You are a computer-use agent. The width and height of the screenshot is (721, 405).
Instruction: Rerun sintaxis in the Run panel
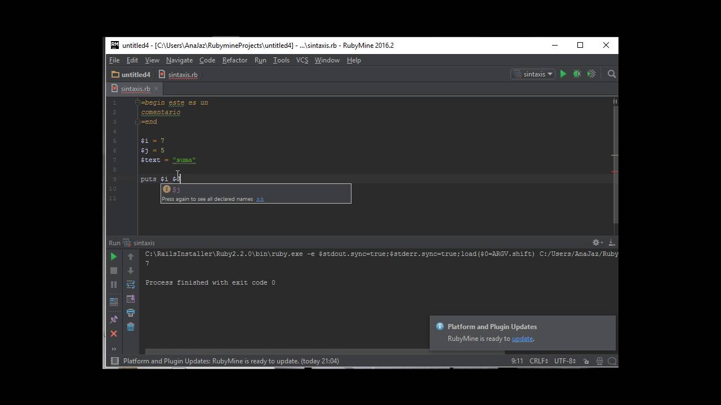point(114,256)
